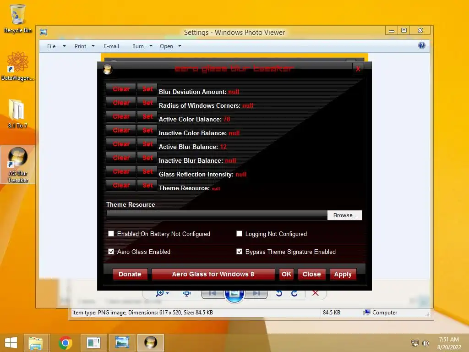Rotate image clockwise in Photo Viewer
The height and width of the screenshot is (352, 469).
pyautogui.click(x=294, y=293)
